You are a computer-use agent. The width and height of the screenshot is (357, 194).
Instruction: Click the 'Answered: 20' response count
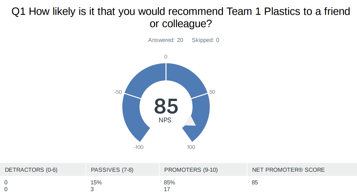point(165,40)
